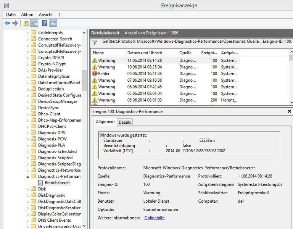Switch to the Details tab
The height and width of the screenshot is (229, 293).
click(x=125, y=122)
